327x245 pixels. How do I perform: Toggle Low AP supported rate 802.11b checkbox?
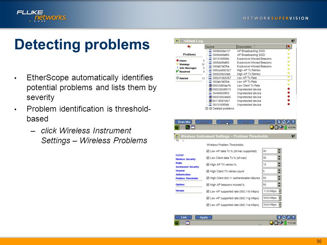pos(208,191)
